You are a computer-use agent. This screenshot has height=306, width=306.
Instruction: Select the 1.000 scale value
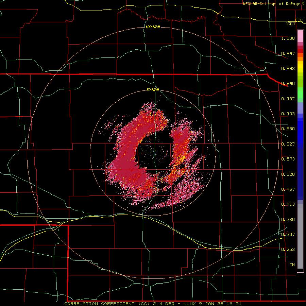pyautogui.click(x=288, y=38)
